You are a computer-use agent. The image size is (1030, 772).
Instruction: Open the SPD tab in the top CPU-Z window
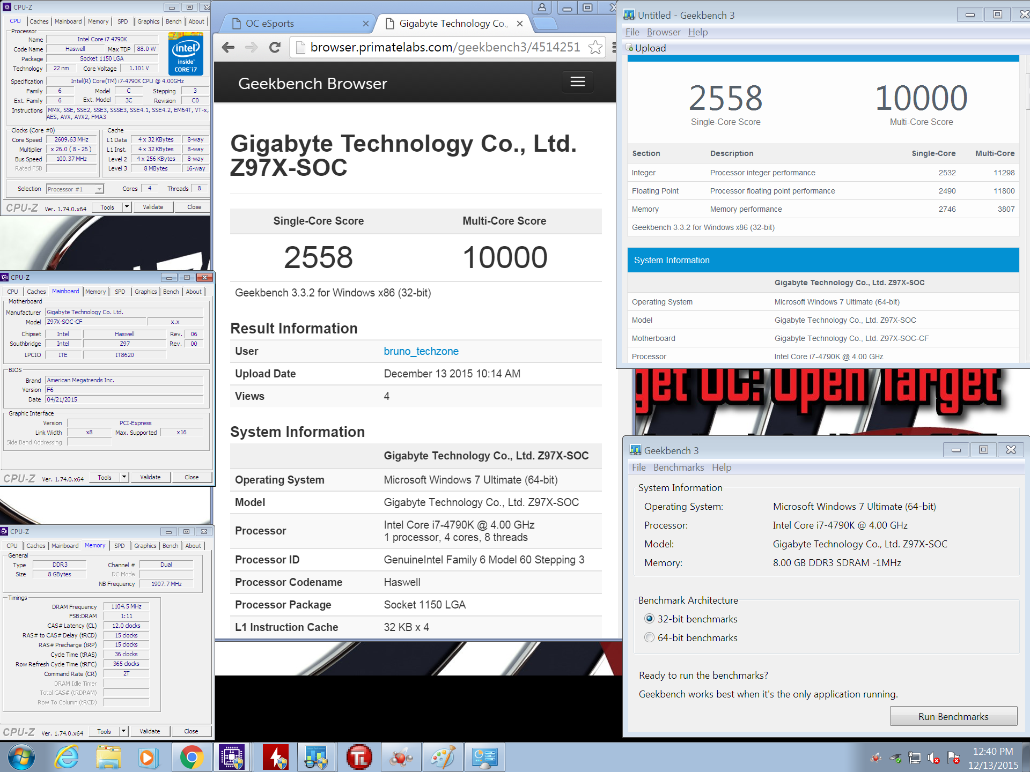pos(123,21)
